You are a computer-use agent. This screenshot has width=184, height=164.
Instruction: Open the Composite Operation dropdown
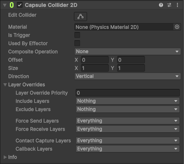coord(128,52)
